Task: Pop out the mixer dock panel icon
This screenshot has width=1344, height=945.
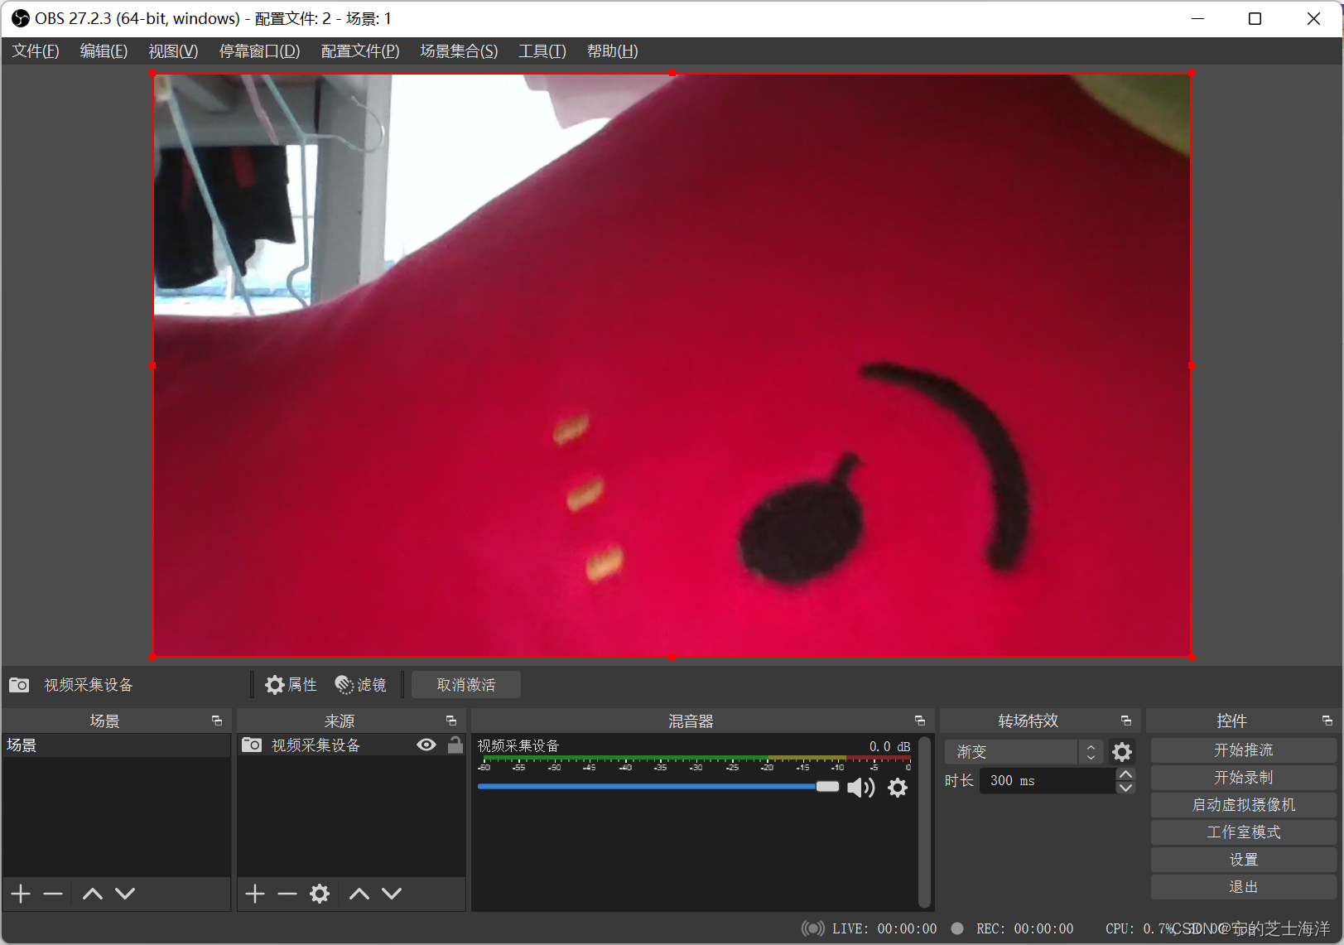Action: 920,721
